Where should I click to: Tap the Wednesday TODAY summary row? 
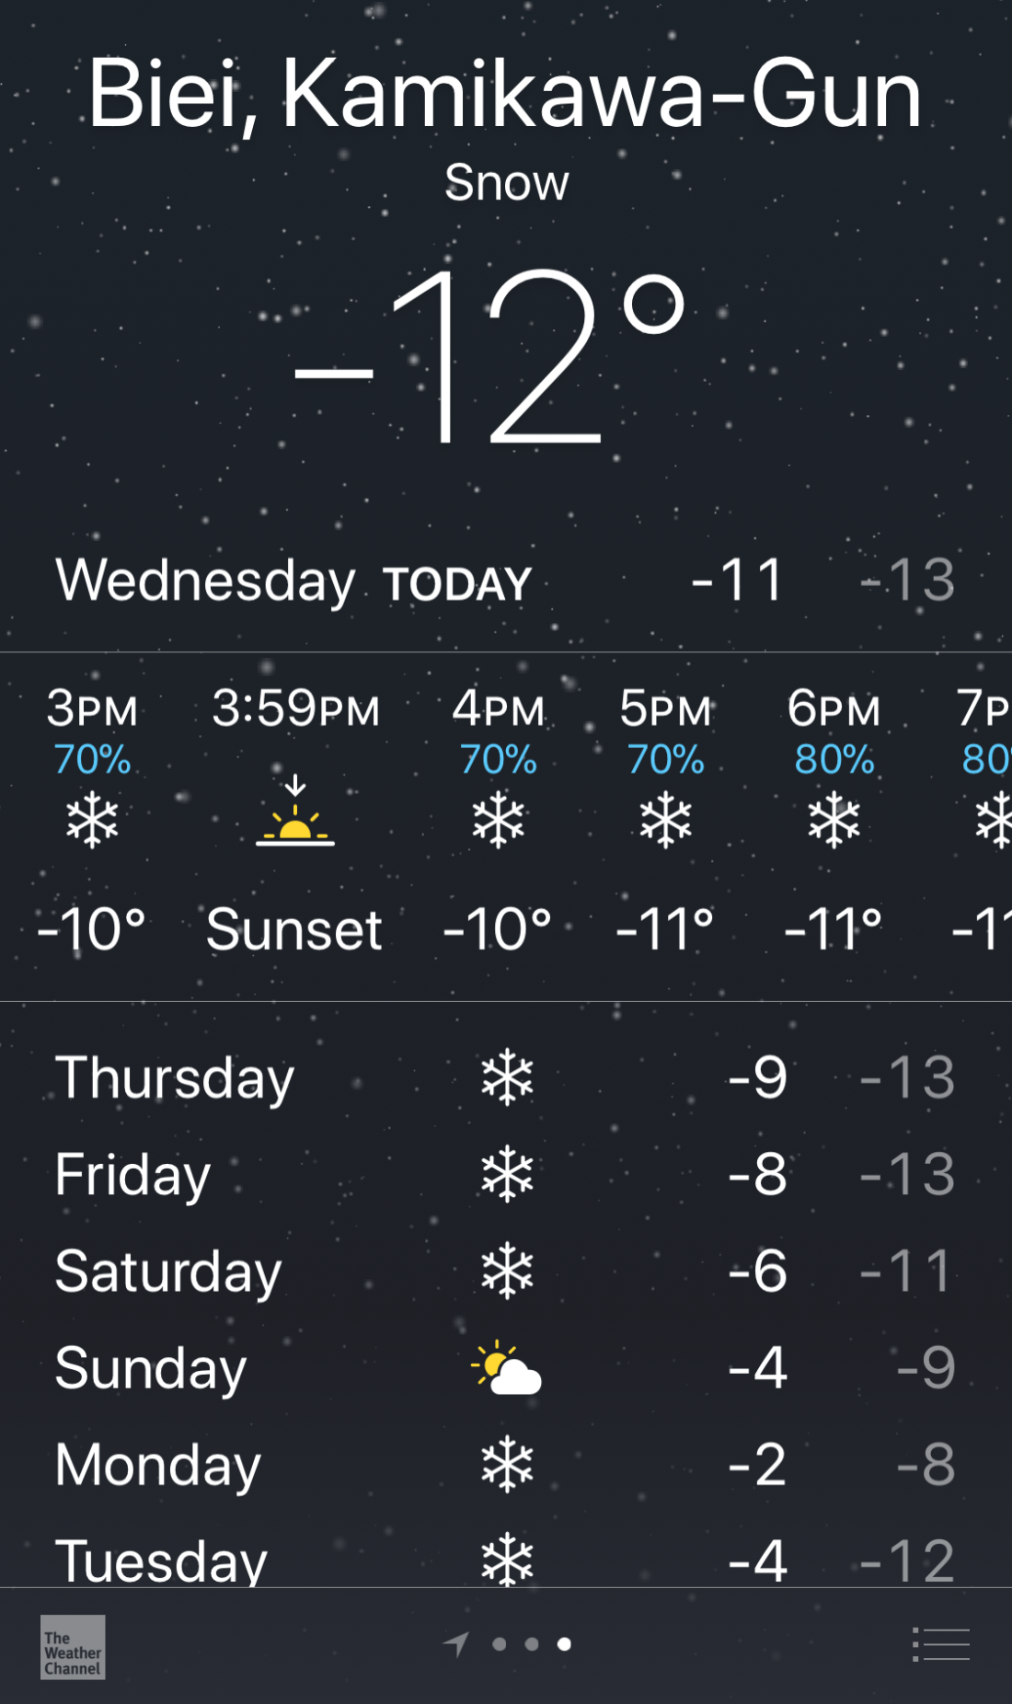(505, 581)
